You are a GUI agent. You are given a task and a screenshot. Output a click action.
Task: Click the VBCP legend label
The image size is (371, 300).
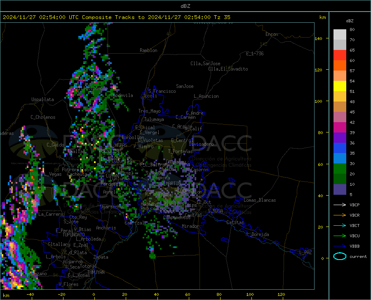[355, 205]
